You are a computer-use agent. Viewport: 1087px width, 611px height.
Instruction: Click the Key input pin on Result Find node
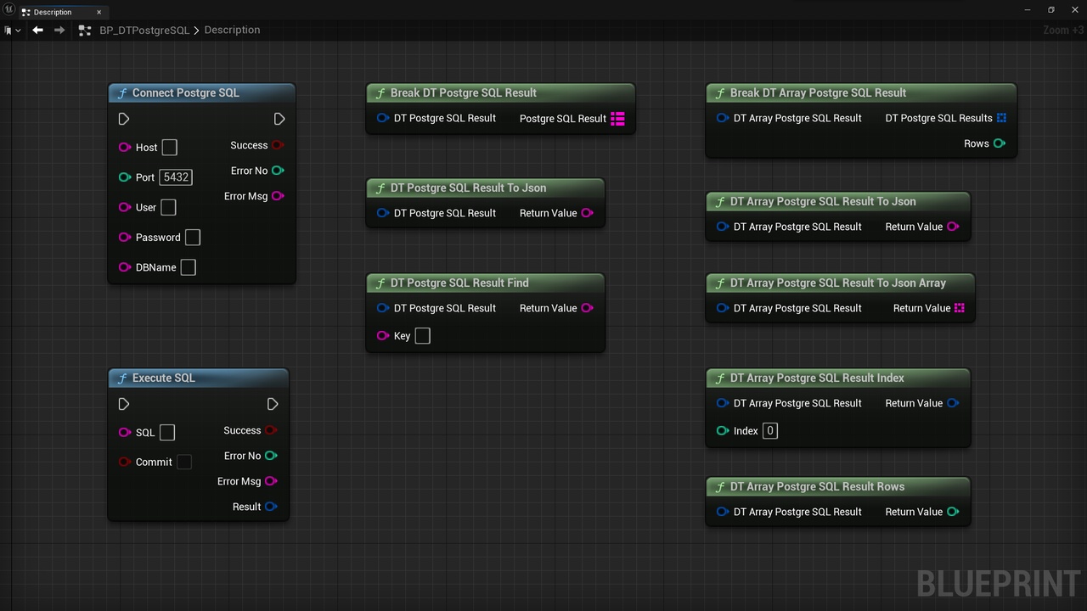coord(383,336)
